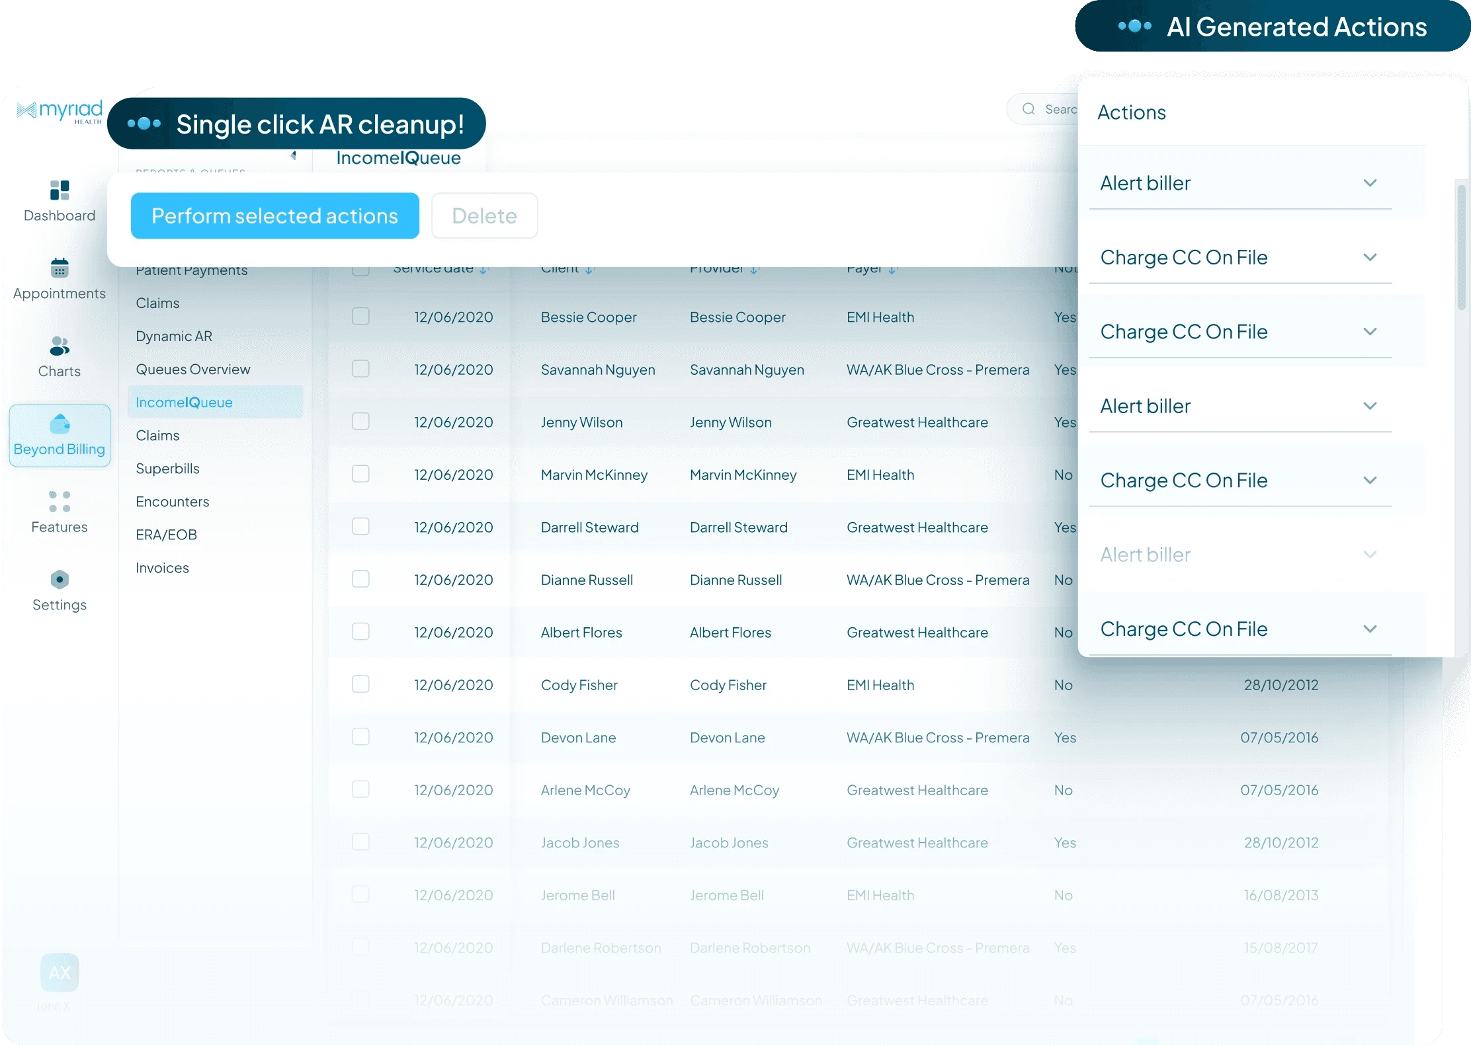Collapse the side panel with the arrow icon
1471x1045 pixels.
(293, 156)
